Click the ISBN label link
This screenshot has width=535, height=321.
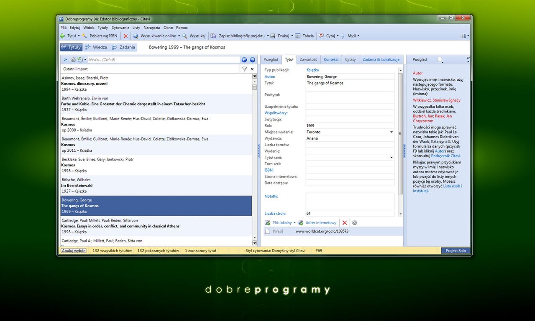click(269, 170)
